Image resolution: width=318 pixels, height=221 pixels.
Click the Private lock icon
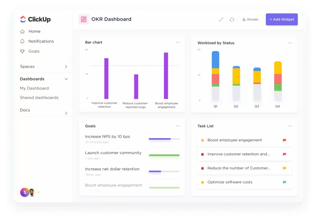244,20
